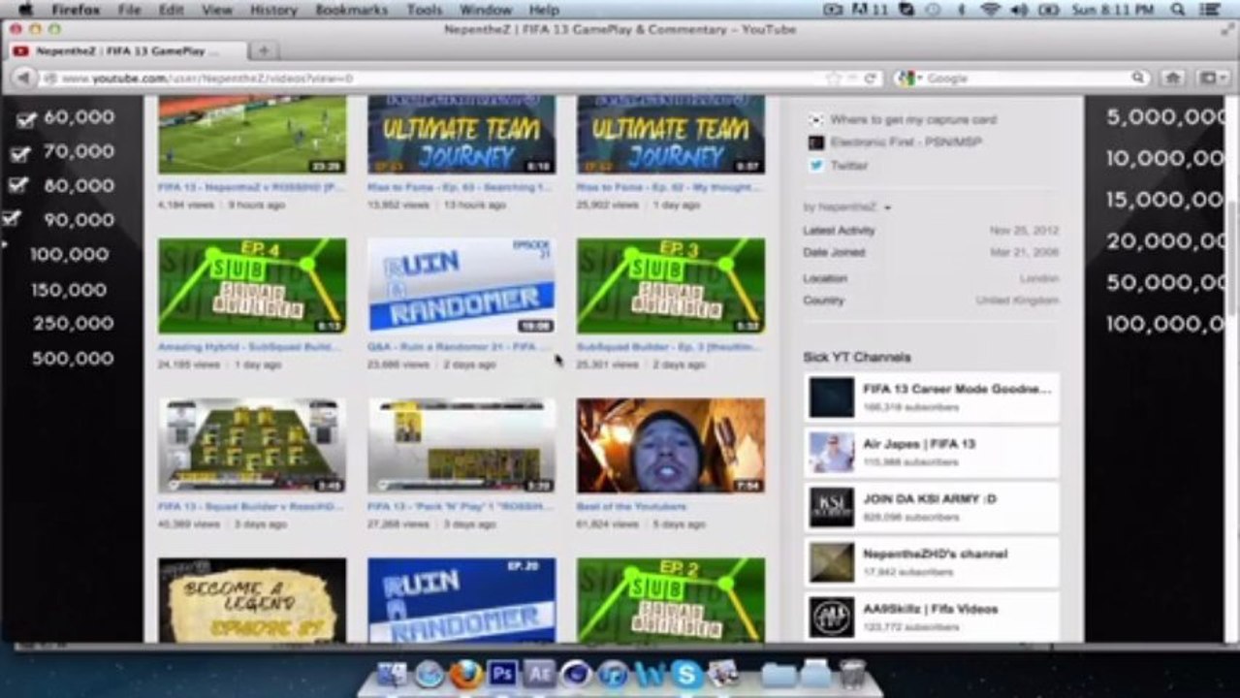
Task: Open 'Q&A - Ruin a Randomer 21' link
Action: click(x=459, y=346)
